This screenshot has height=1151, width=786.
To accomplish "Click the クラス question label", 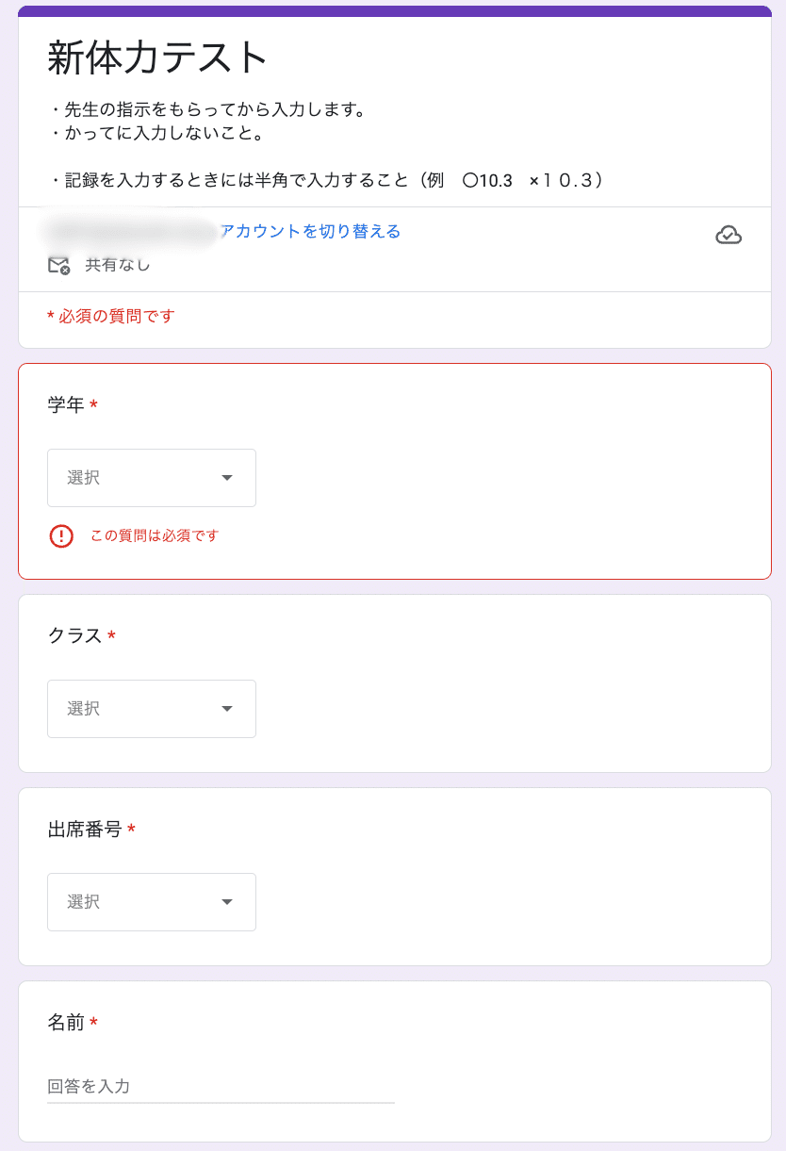I will pyautogui.click(x=74, y=636).
